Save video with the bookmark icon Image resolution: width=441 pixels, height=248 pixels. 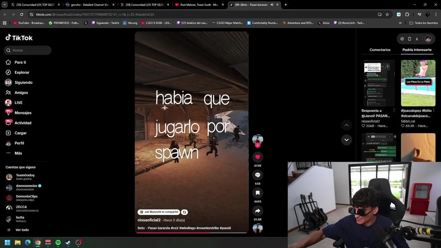pos(257,193)
